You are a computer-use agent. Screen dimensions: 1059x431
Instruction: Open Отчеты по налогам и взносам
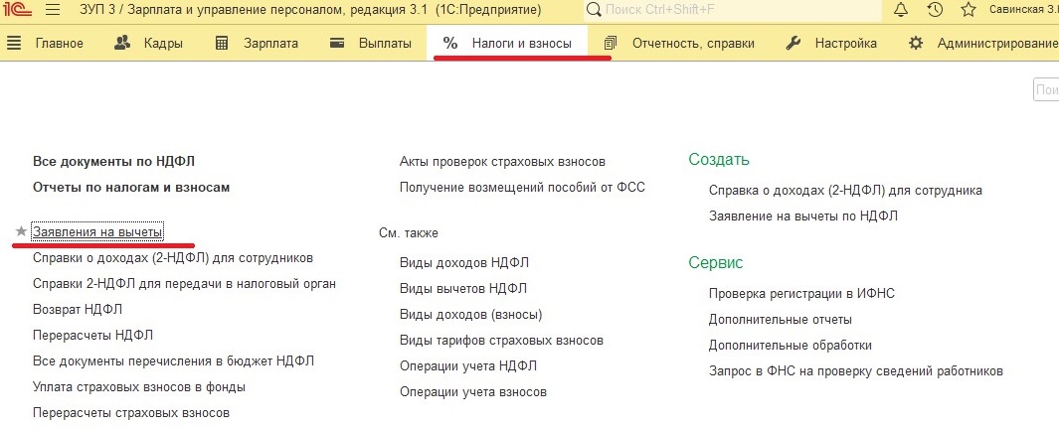(x=131, y=188)
